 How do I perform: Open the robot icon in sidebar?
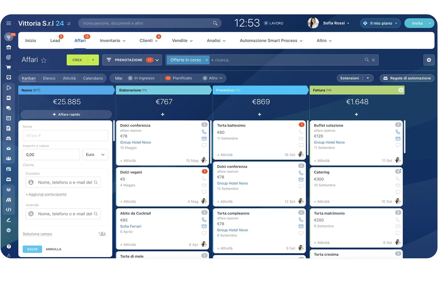pos(9,179)
